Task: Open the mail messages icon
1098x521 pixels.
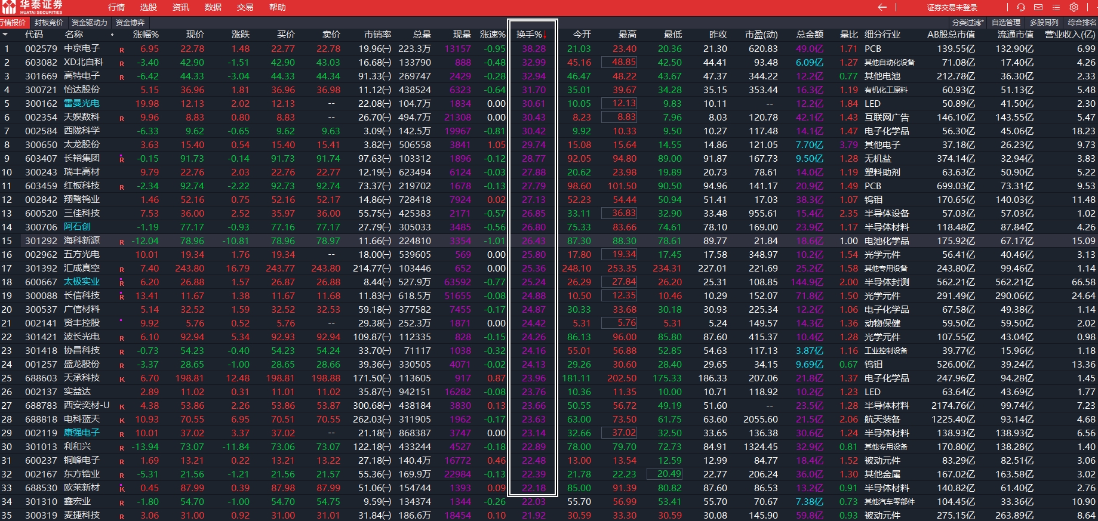Action: tap(1038, 7)
